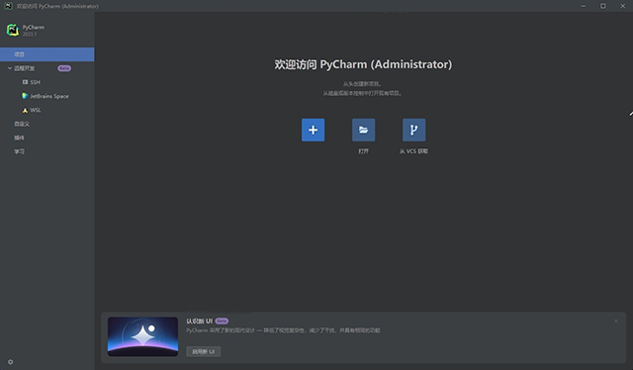
Task: Click the New Project plus icon
Action: coord(313,130)
